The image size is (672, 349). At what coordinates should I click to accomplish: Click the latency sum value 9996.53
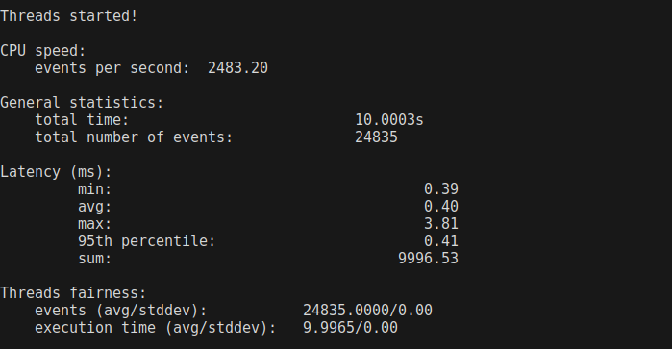[x=428, y=259]
